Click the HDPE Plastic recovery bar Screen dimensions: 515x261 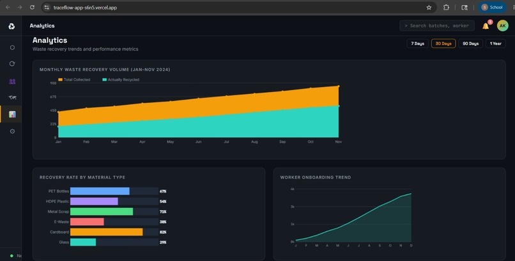(94, 201)
